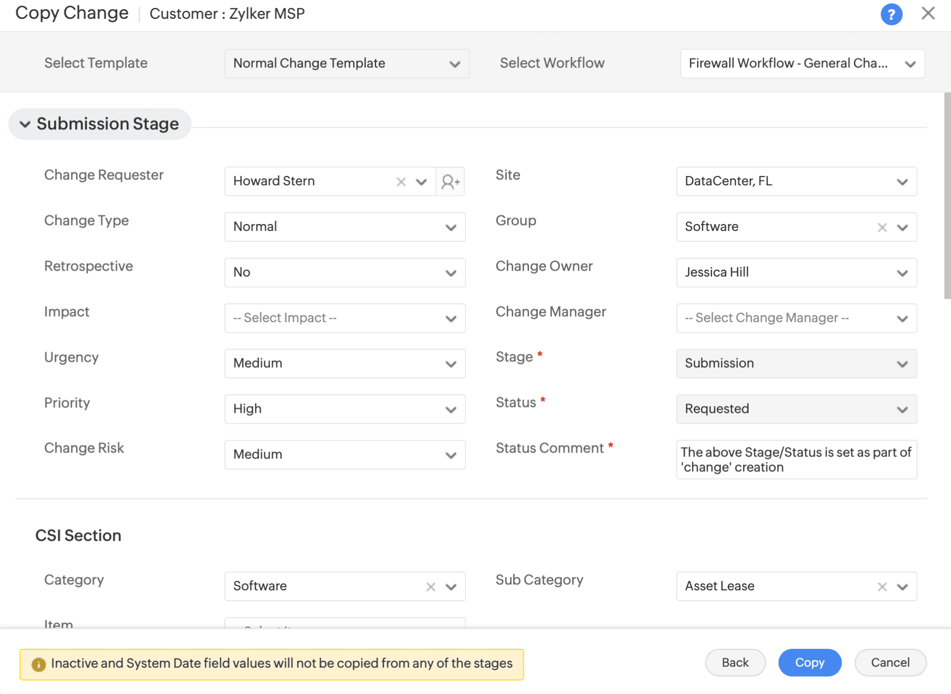Change the Priority dropdown set to High
This screenshot has width=951, height=694.
[x=345, y=409]
